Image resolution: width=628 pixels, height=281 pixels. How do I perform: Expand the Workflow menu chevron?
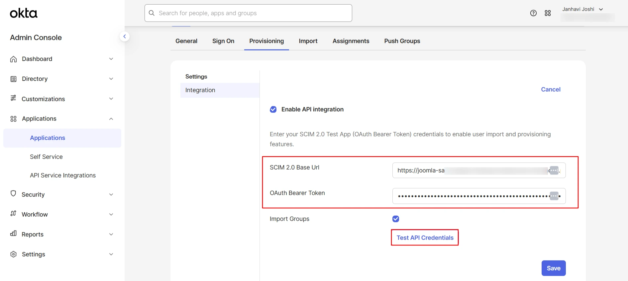[x=111, y=215]
